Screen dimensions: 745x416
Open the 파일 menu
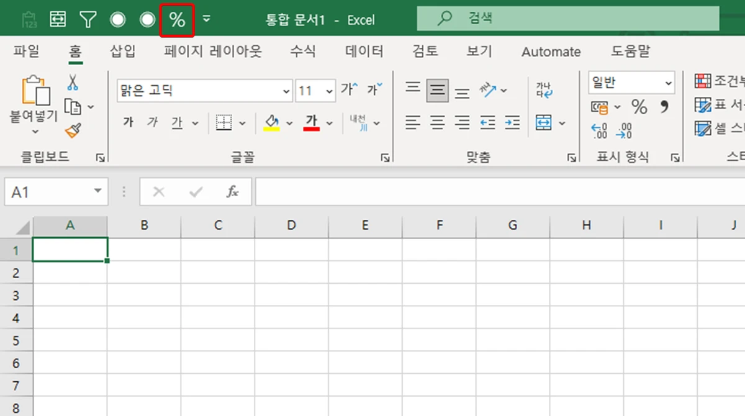click(25, 52)
